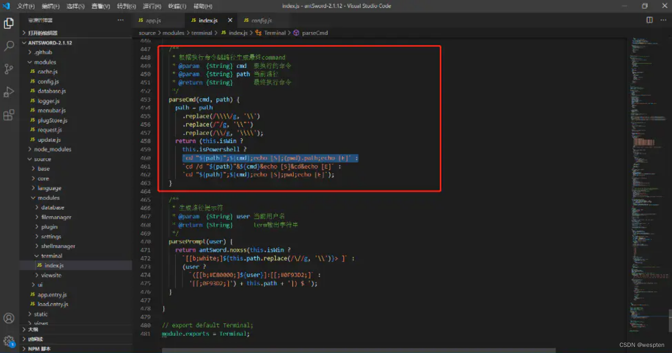Expand the filemanager folder
Viewport: 672px width, 353px height.
click(x=56, y=217)
